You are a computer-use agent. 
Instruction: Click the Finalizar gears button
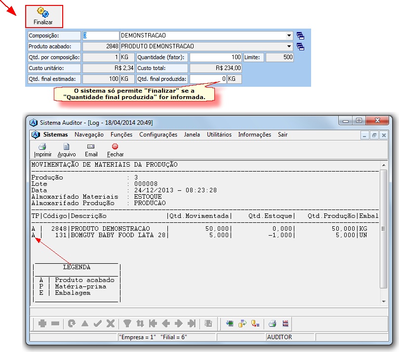(x=43, y=16)
